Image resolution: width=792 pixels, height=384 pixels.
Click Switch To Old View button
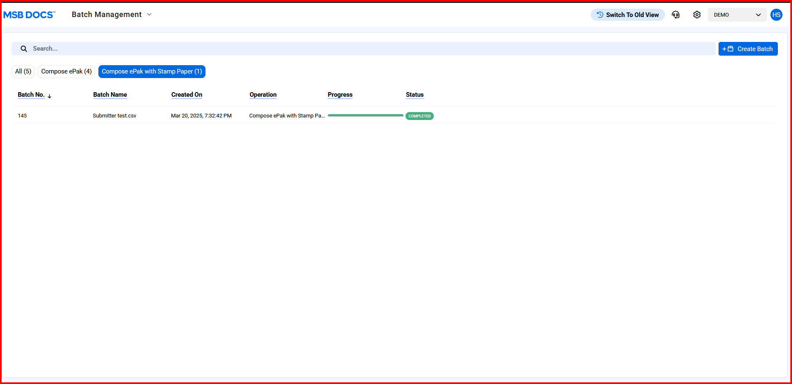[627, 15]
